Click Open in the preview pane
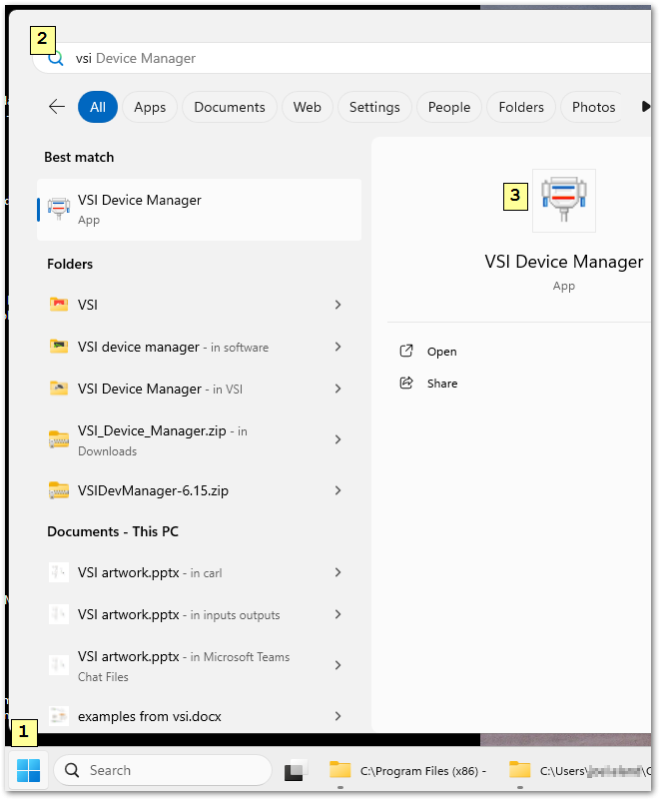The width and height of the screenshot is (660, 800). click(x=441, y=352)
